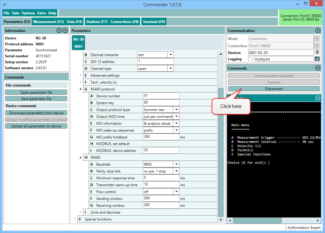The height and width of the screenshot is (233, 325).
Task: Browse for log file folder icon
Action: [317, 59]
